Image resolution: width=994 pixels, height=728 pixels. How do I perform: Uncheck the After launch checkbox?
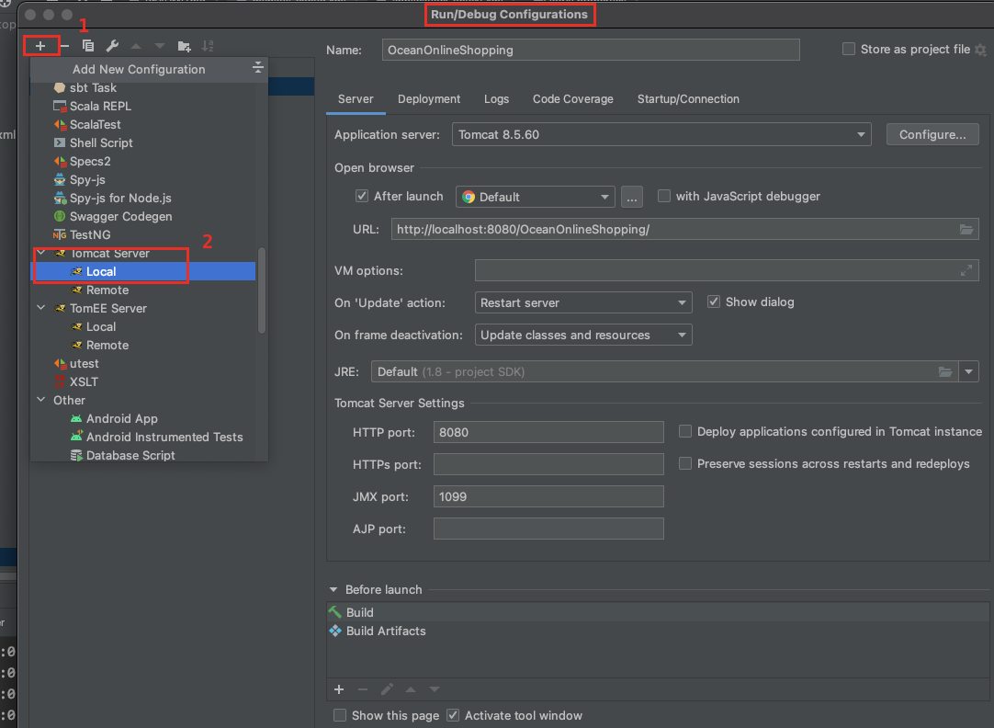click(x=362, y=196)
